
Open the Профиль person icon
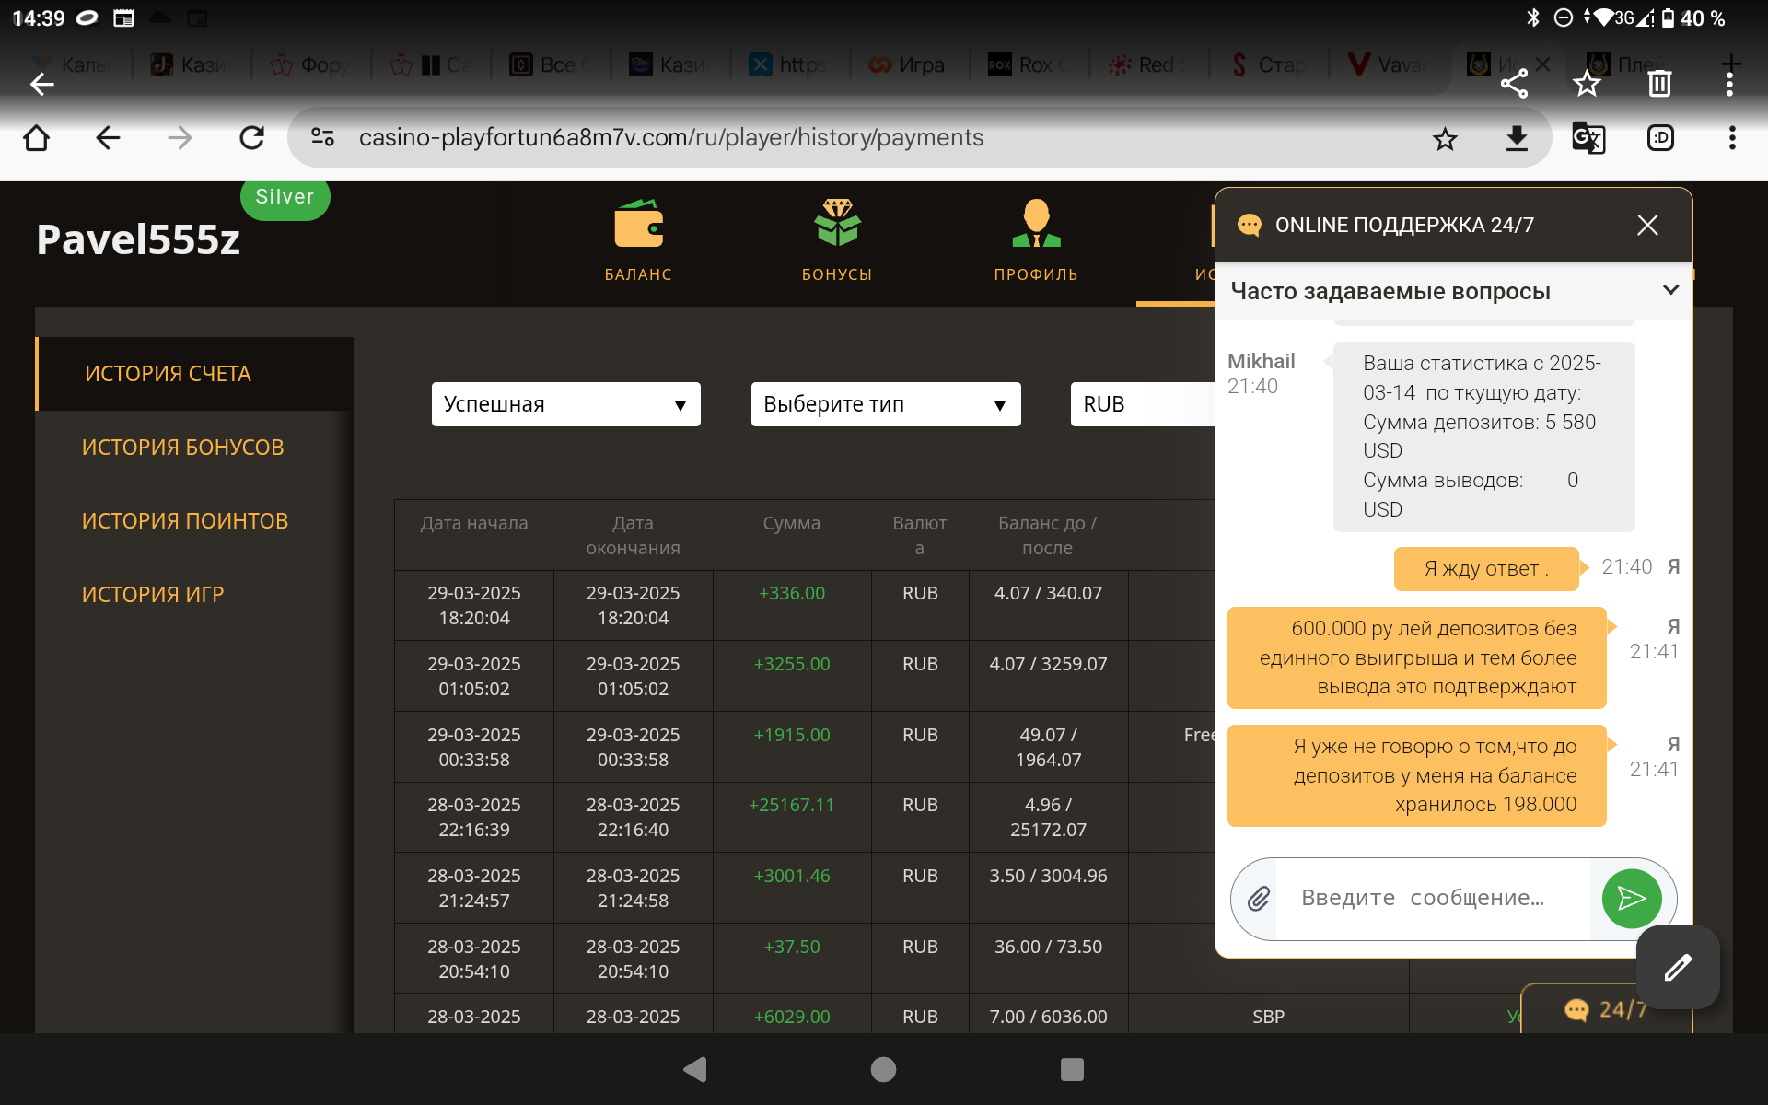coord(1036,225)
